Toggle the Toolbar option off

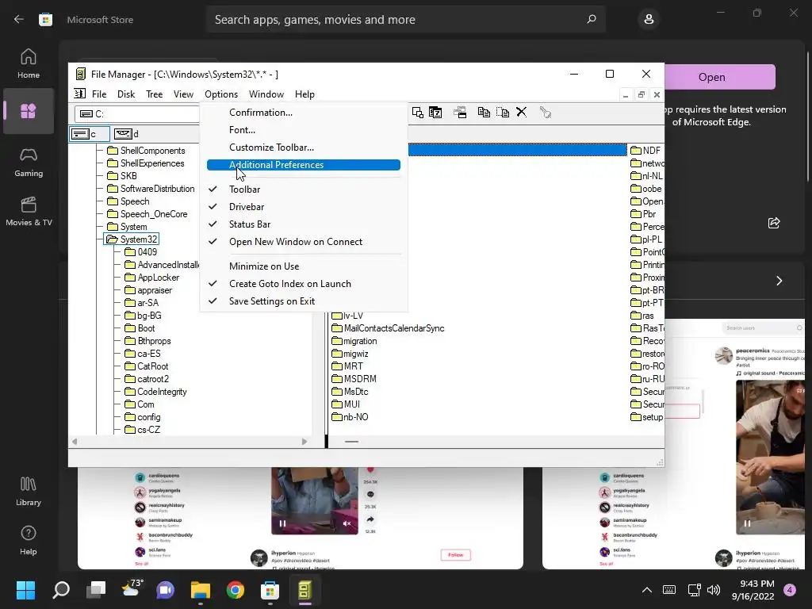pyautogui.click(x=304, y=189)
